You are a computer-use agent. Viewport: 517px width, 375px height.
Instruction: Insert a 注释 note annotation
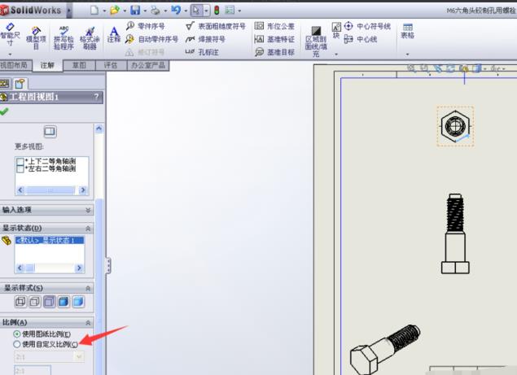pos(114,35)
